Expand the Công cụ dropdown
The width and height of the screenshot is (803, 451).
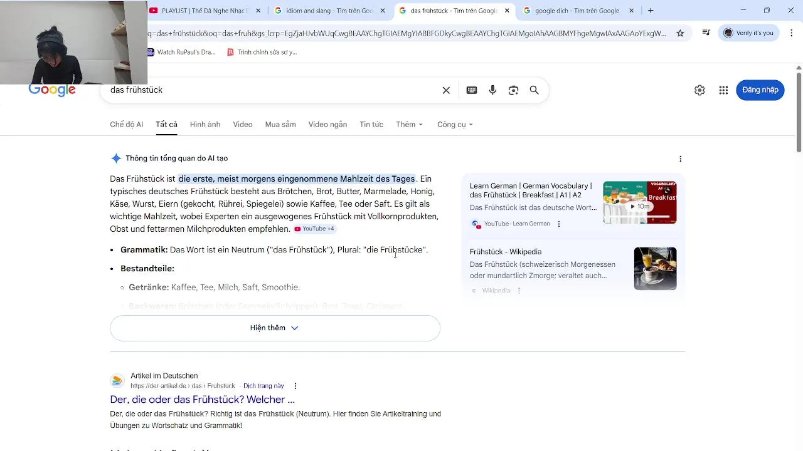pos(455,125)
